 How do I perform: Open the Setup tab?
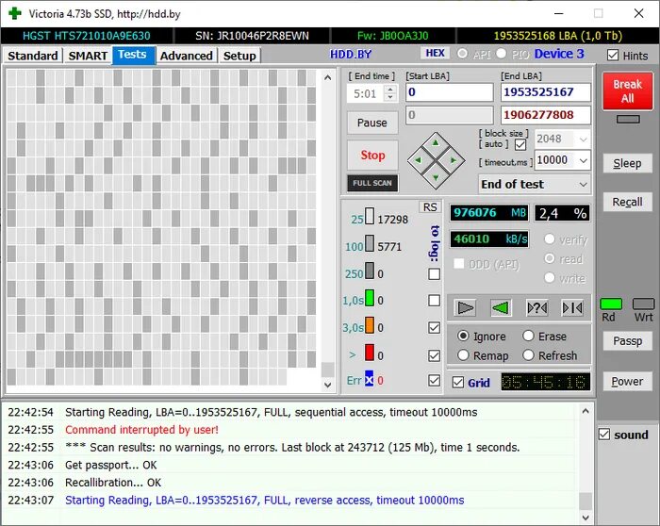pyautogui.click(x=239, y=56)
